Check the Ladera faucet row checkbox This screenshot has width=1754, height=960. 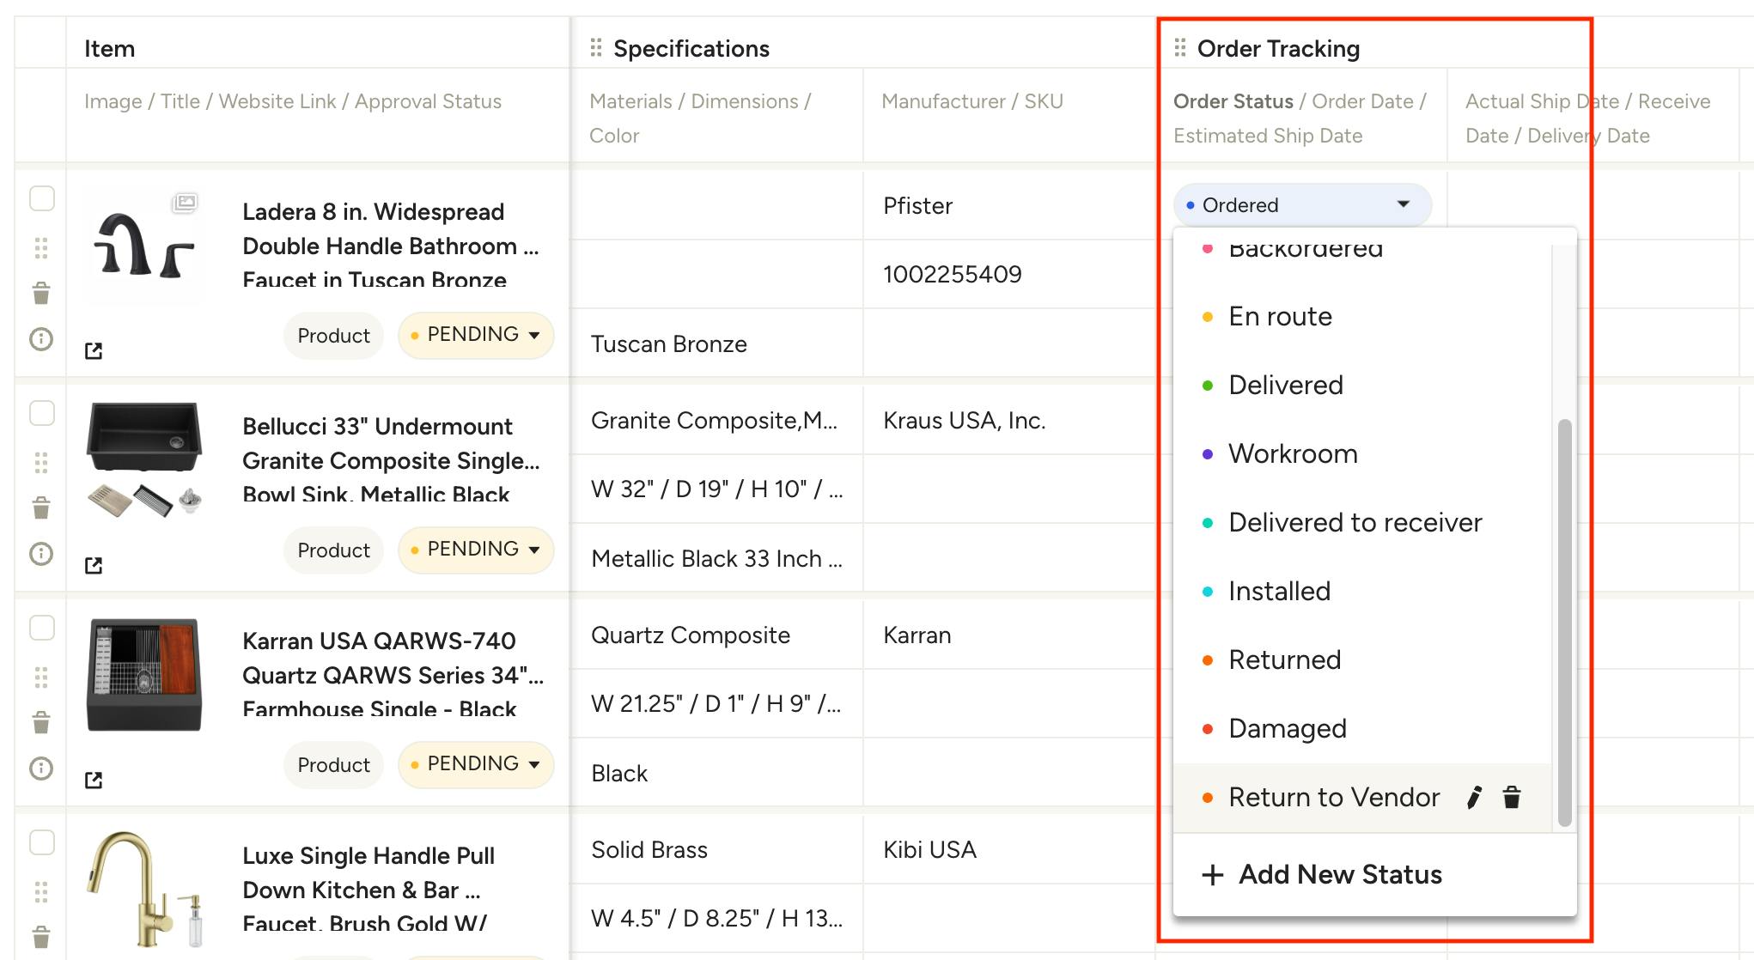tap(42, 199)
